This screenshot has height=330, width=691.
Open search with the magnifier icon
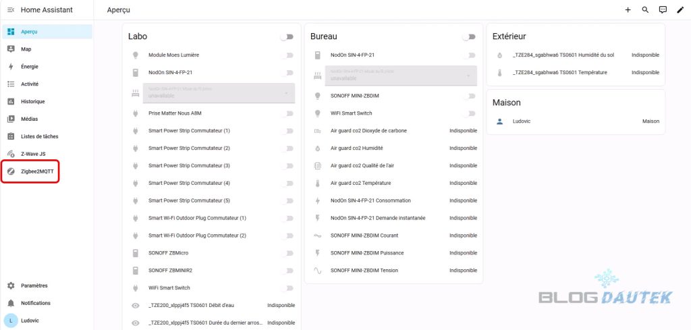[645, 9]
